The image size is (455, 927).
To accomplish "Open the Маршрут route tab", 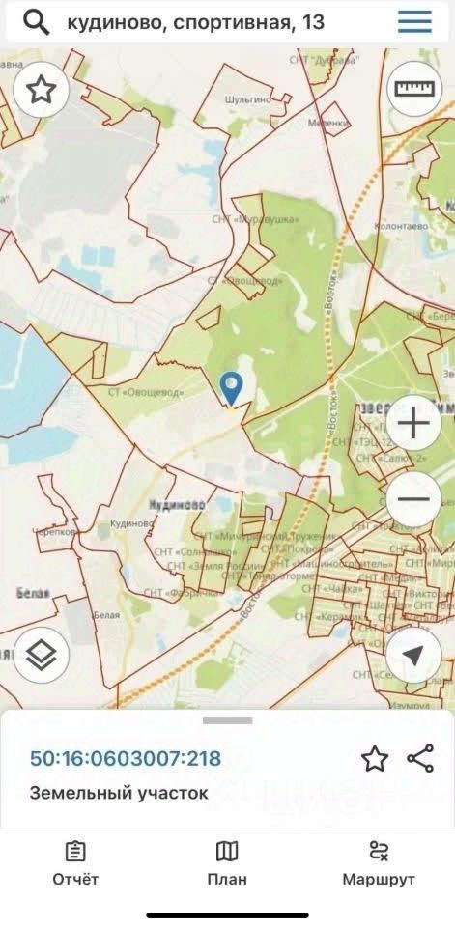I will pos(379,863).
